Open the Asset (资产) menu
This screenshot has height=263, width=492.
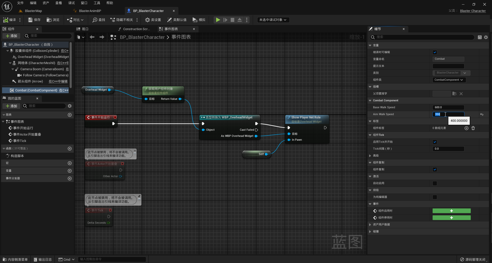46,3
